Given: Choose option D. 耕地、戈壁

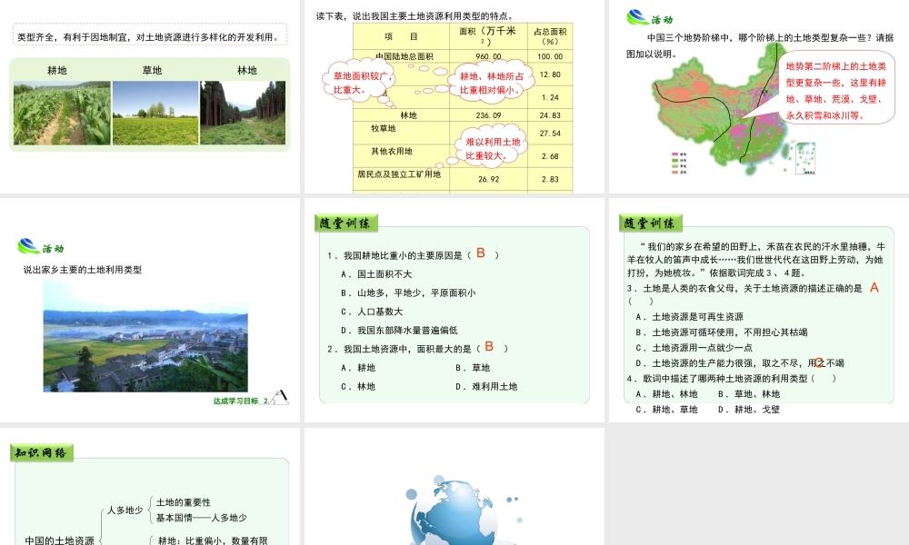Looking at the screenshot, I should [749, 409].
